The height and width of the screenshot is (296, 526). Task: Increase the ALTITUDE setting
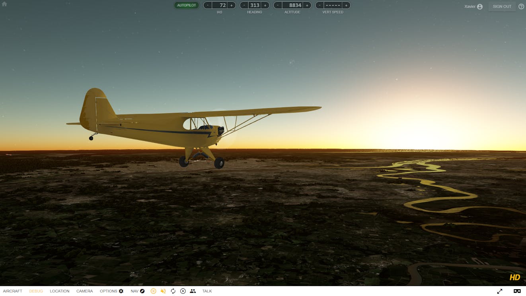[x=307, y=5]
